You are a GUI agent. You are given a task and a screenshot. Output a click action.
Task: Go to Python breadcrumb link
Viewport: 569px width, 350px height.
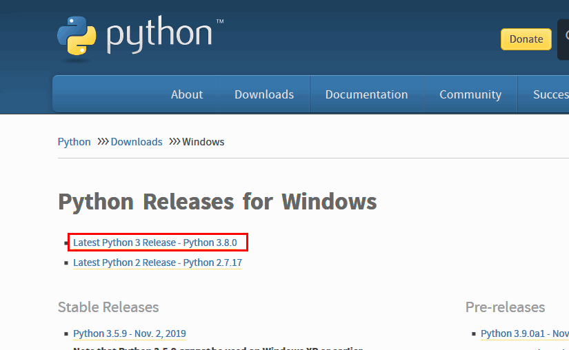tap(74, 142)
